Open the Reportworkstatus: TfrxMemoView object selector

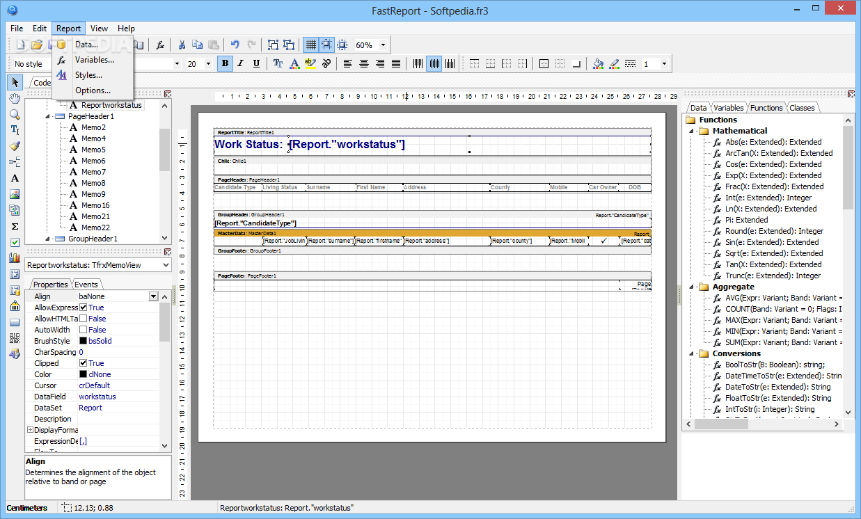(x=98, y=265)
